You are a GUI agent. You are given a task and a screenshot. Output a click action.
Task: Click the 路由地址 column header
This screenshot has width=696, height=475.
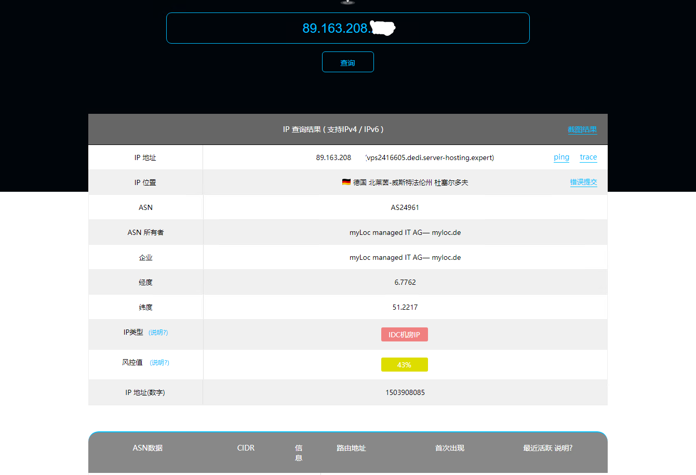(x=351, y=448)
